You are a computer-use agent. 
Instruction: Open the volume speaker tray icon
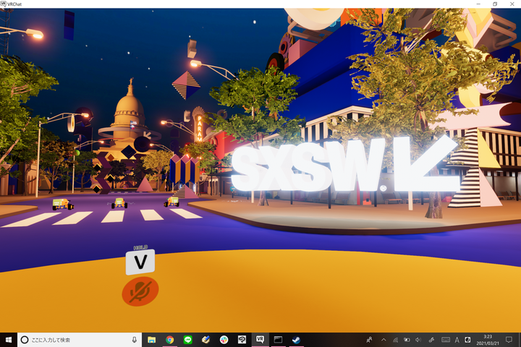coord(418,340)
